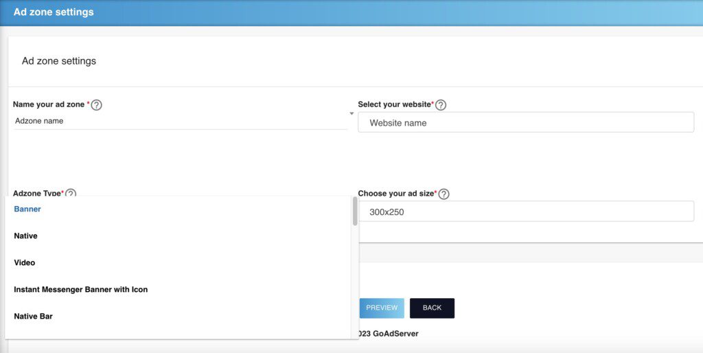This screenshot has width=703, height=353.
Task: Click help icon beside Name your ad zone
Action: 97,105
